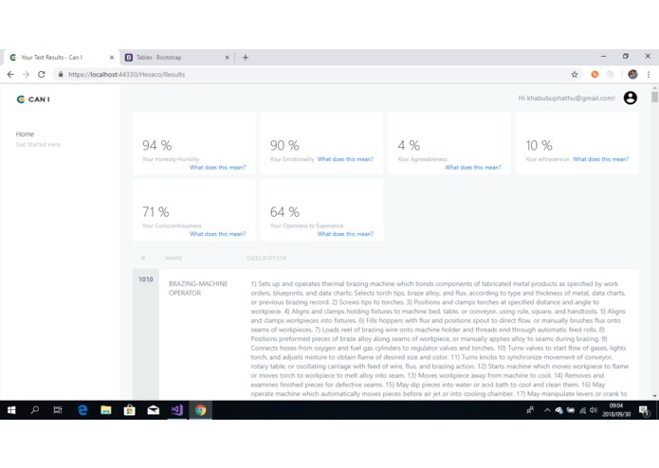The image size is (659, 468).
Task: Click the Hi khabubuphathu@gmail.com greeting
Action: (x=566, y=99)
